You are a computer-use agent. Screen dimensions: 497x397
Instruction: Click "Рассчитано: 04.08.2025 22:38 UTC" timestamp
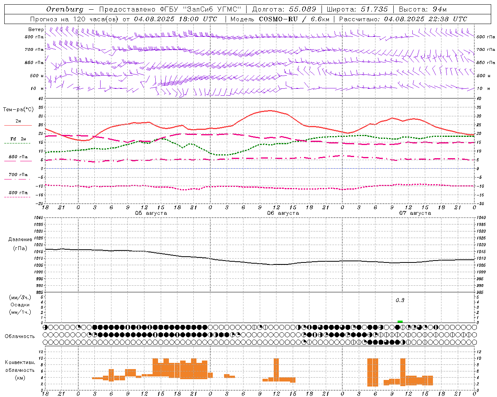click(403, 19)
